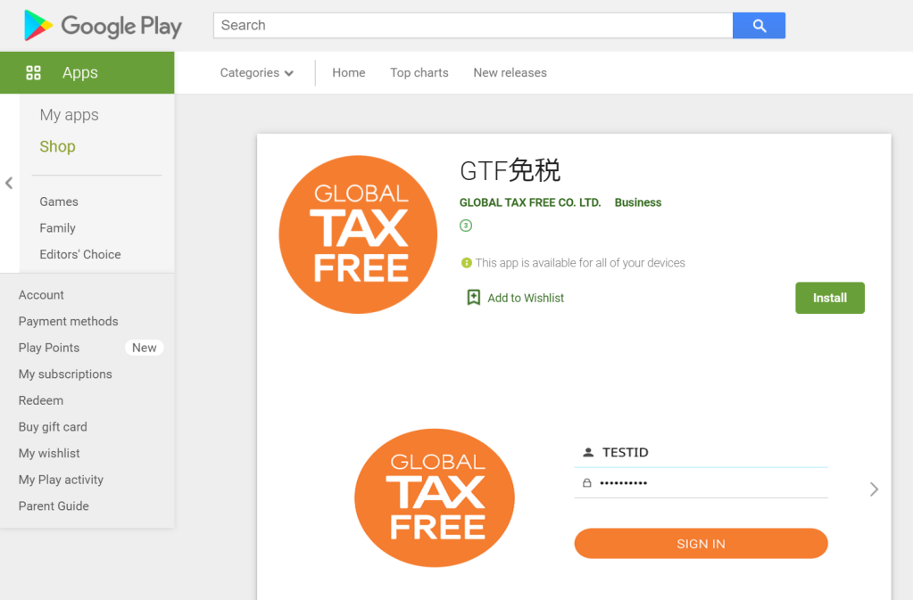Show next screenshot with right chevron
Image resolution: width=913 pixels, height=600 pixels.
pyautogui.click(x=874, y=489)
